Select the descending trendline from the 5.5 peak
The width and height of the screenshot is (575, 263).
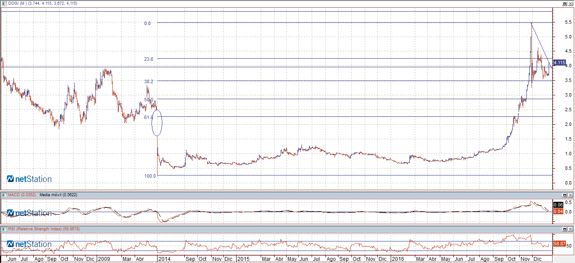542,45
